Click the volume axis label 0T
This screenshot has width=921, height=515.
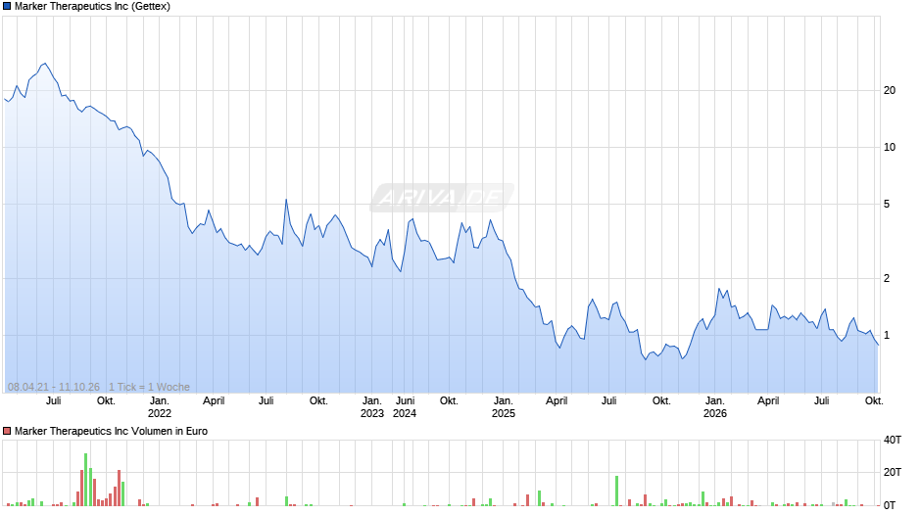[890, 505]
